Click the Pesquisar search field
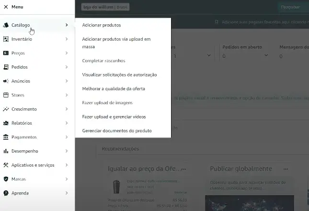Viewport: 309px width, 211px height. 293,7
